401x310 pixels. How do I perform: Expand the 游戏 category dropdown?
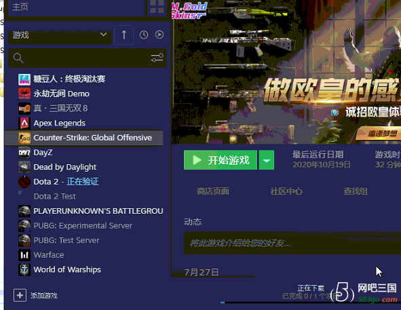60,35
